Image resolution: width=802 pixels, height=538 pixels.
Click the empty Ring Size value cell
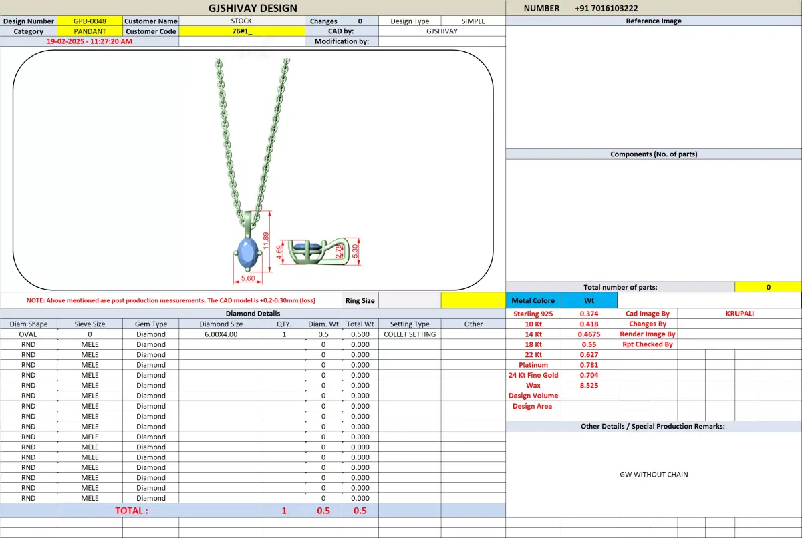coord(410,300)
